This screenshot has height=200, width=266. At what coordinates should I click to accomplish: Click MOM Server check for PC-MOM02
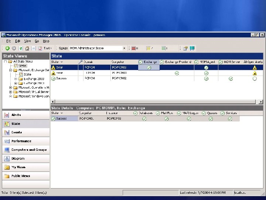(x=231, y=79)
